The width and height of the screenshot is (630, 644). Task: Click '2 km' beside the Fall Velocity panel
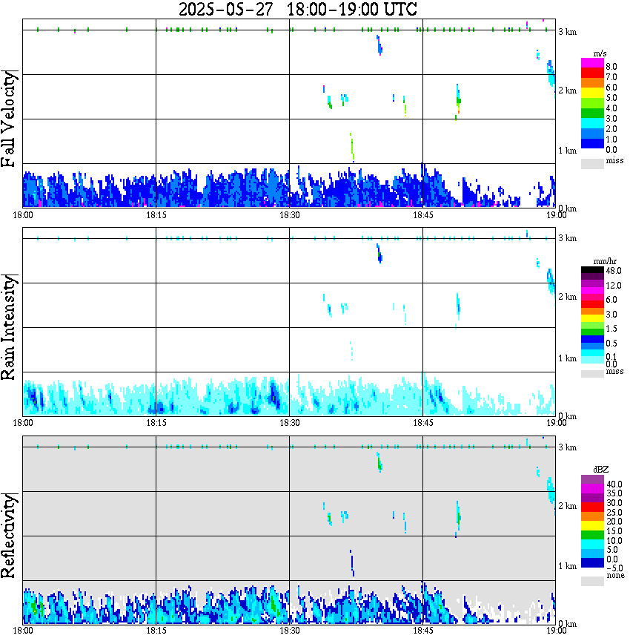pos(567,91)
